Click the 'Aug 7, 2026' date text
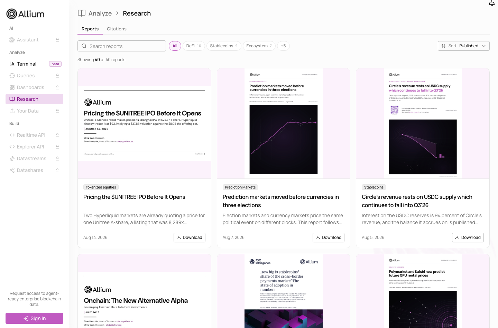This screenshot has height=328, width=498. pos(233,238)
